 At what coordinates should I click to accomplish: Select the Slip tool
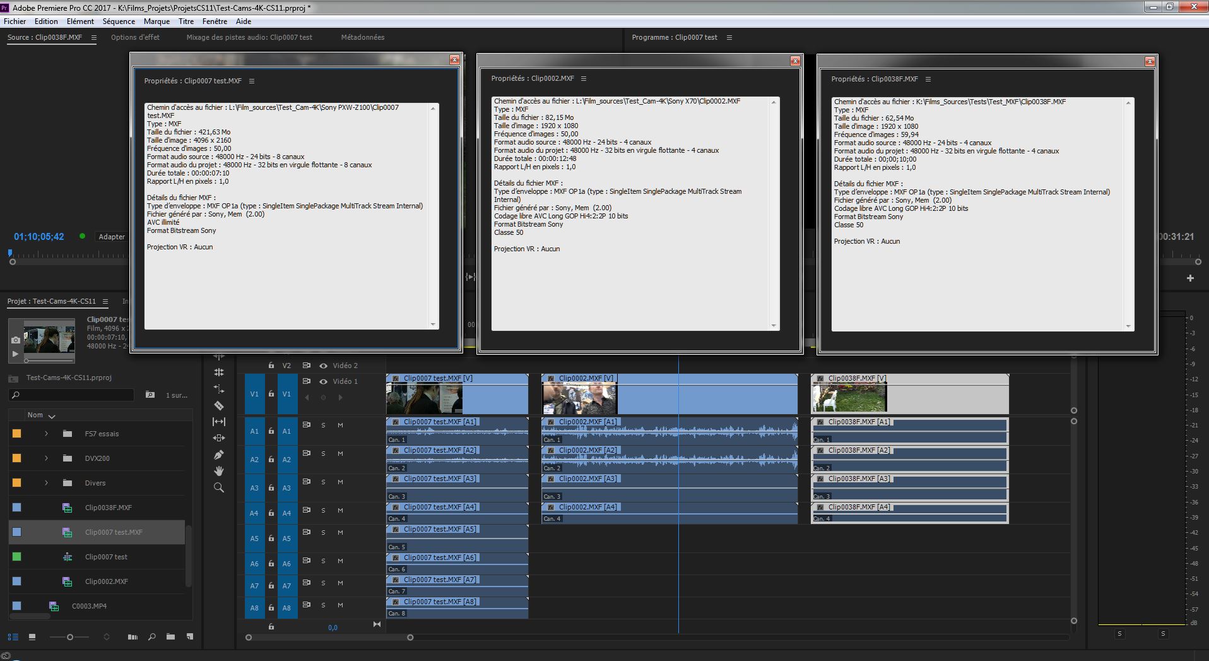coord(219,422)
